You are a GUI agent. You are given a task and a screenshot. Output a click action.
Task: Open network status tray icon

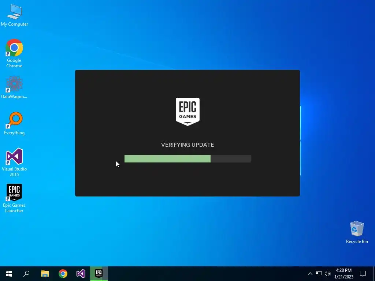pyautogui.click(x=319, y=274)
